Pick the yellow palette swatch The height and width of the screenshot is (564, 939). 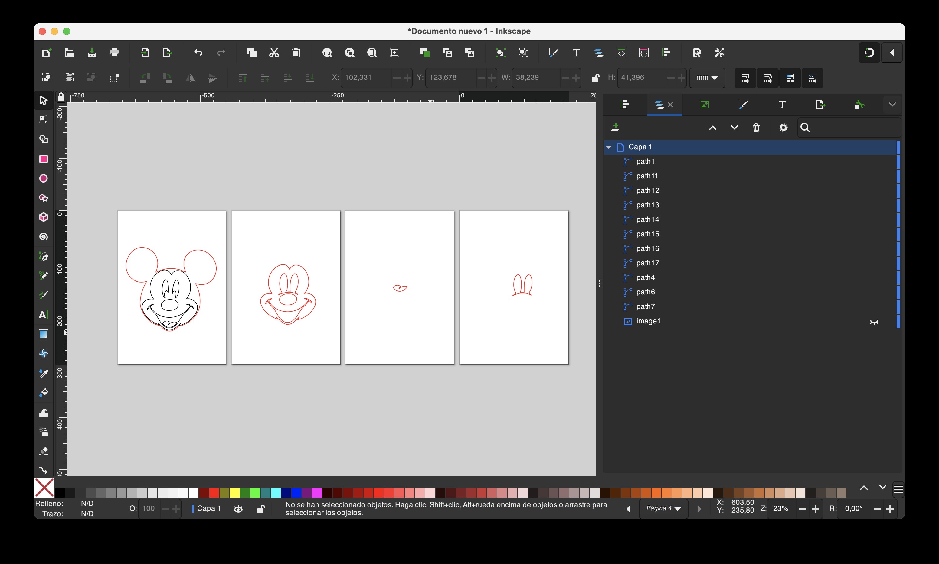pyautogui.click(x=234, y=493)
